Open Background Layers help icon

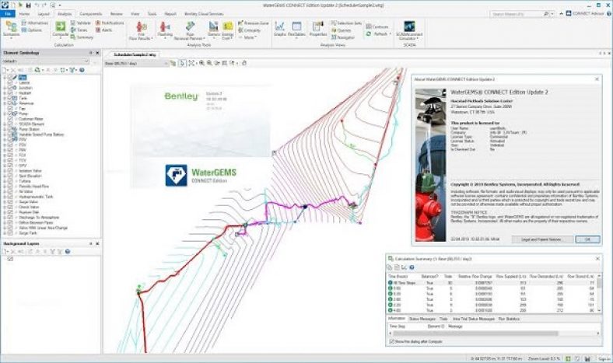click(x=68, y=252)
